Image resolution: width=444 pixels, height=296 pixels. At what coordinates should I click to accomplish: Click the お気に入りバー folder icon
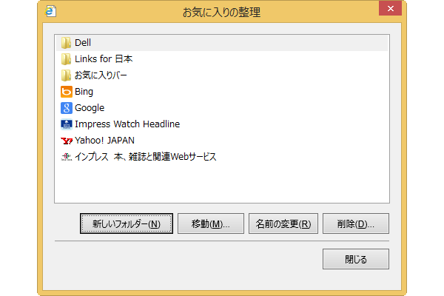[66, 75]
